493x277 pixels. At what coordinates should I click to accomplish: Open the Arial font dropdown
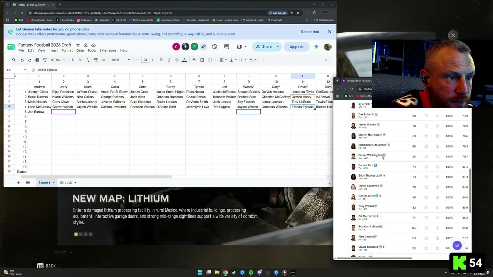point(121,60)
